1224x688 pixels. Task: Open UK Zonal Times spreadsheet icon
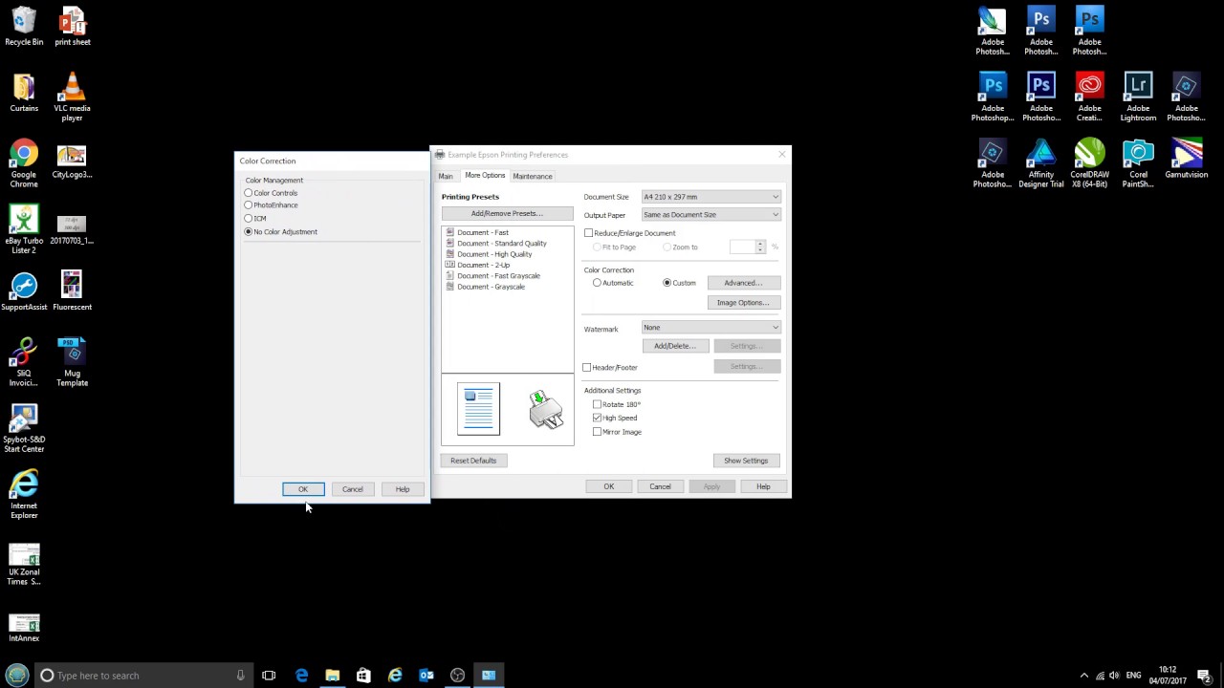point(24,565)
